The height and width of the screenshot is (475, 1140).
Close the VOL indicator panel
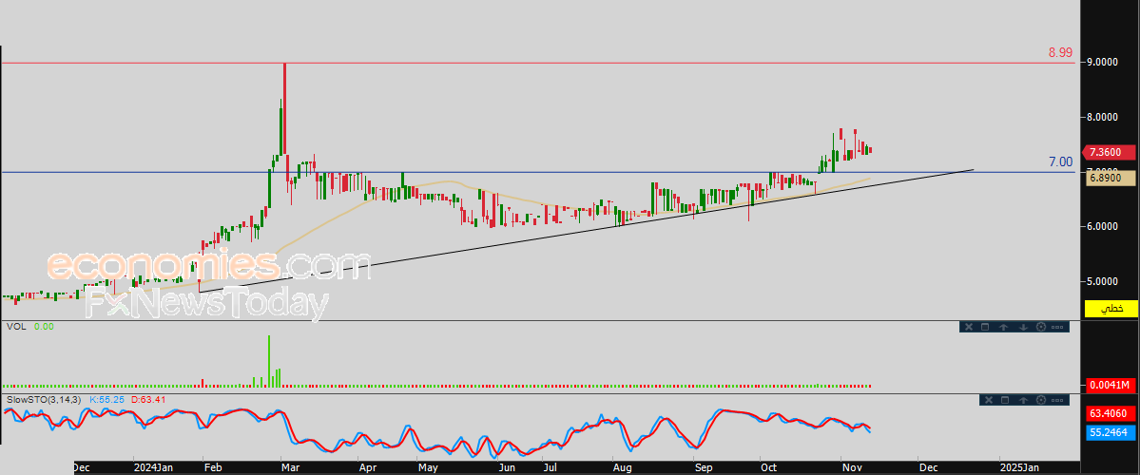(969, 327)
